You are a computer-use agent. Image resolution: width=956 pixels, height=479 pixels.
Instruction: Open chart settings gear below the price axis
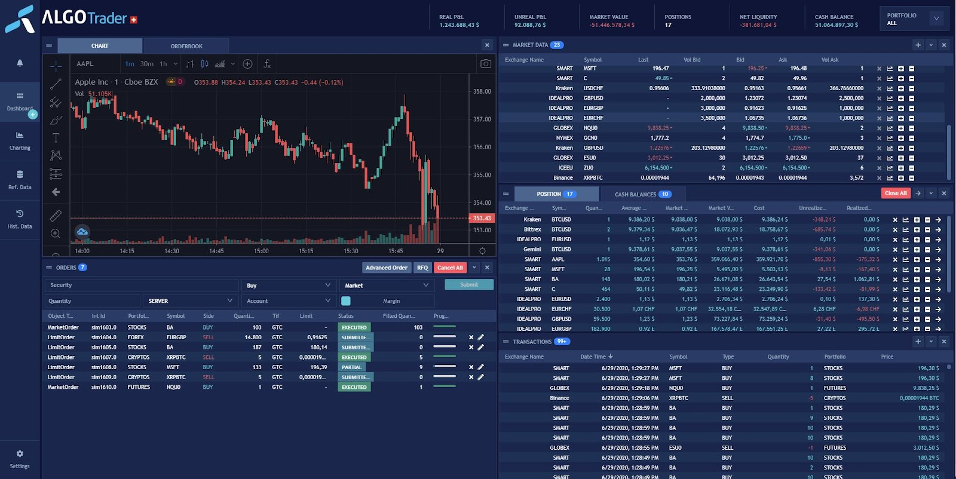[x=482, y=251]
